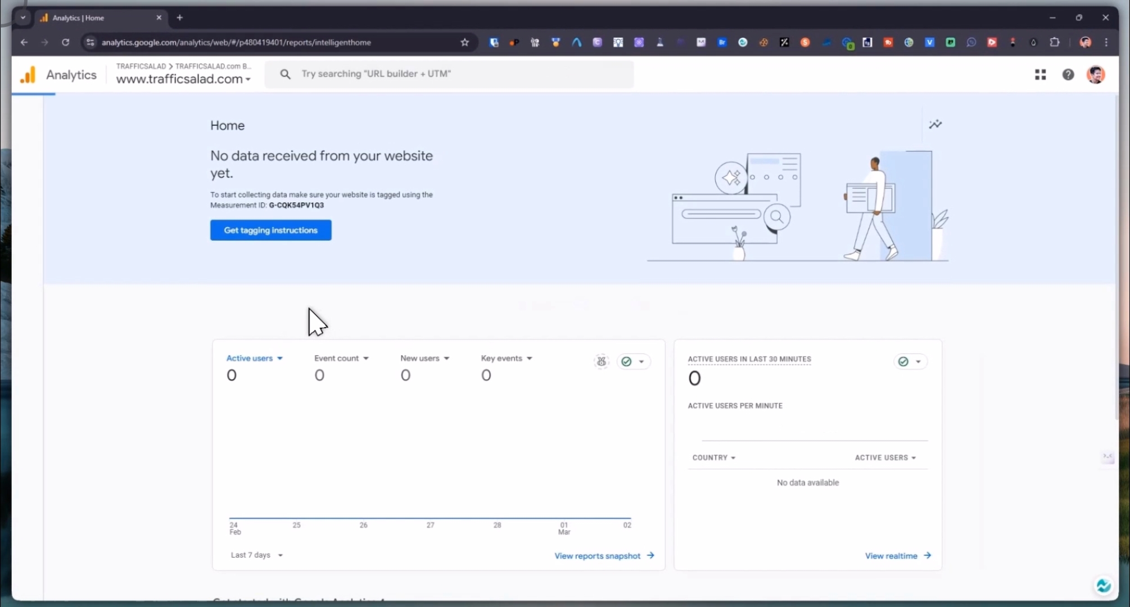Screen dimensions: 1130x607
Task: Expand the Event count metric dropdown
Action: (341, 358)
